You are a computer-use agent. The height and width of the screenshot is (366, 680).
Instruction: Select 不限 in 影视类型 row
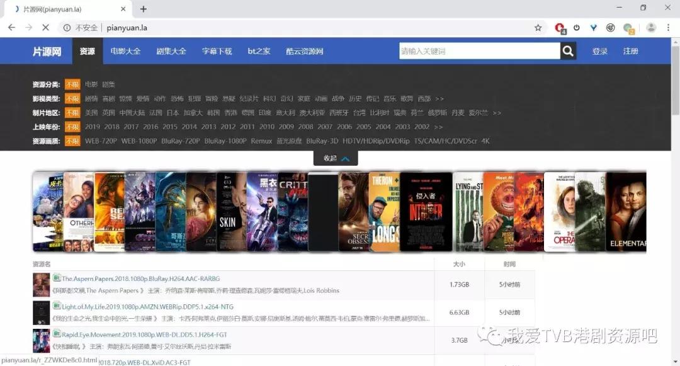tap(72, 98)
